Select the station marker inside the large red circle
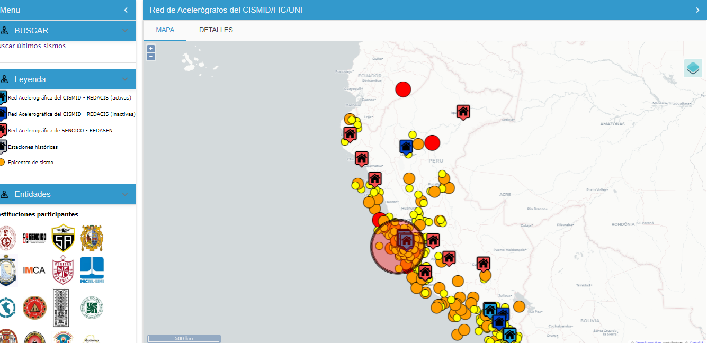Viewport: 707px width, 343px height. click(x=406, y=241)
